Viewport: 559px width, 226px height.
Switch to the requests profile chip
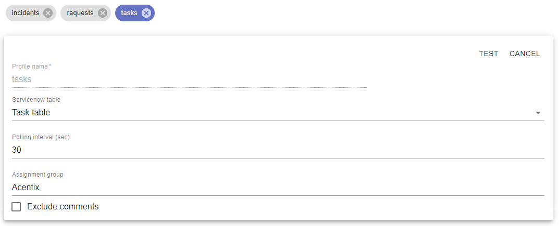pos(80,13)
